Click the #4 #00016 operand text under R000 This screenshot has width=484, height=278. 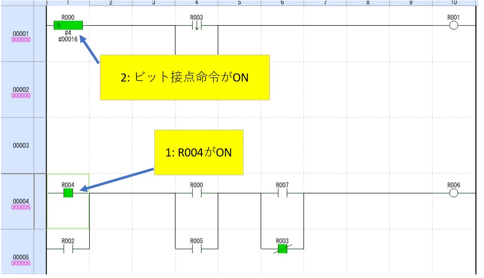pyautogui.click(x=68, y=36)
